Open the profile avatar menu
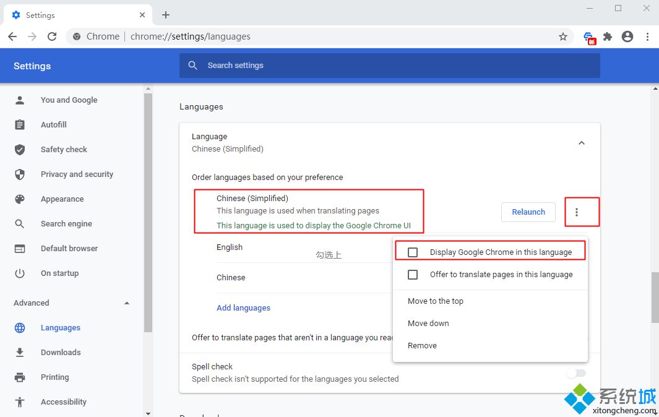This screenshot has height=417, width=659. tap(627, 37)
